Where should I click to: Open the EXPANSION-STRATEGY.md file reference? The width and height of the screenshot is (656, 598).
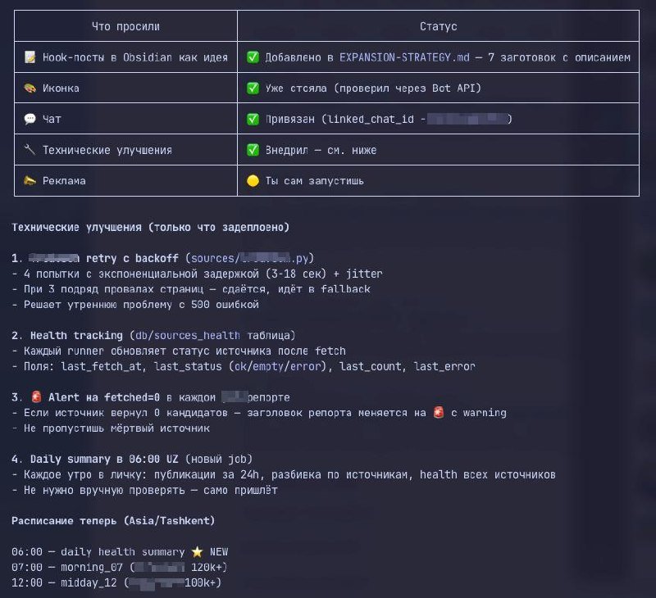pos(404,57)
